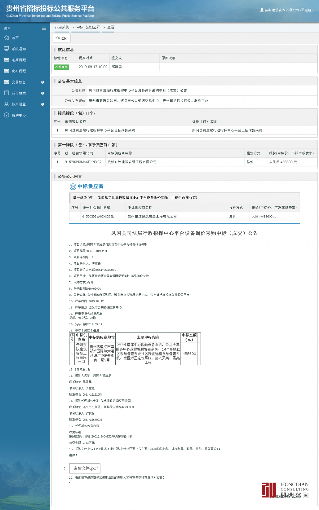
Task: Open the user dropdown 弘典建设咨询有限公司-邓廷容
Action: click(x=287, y=10)
